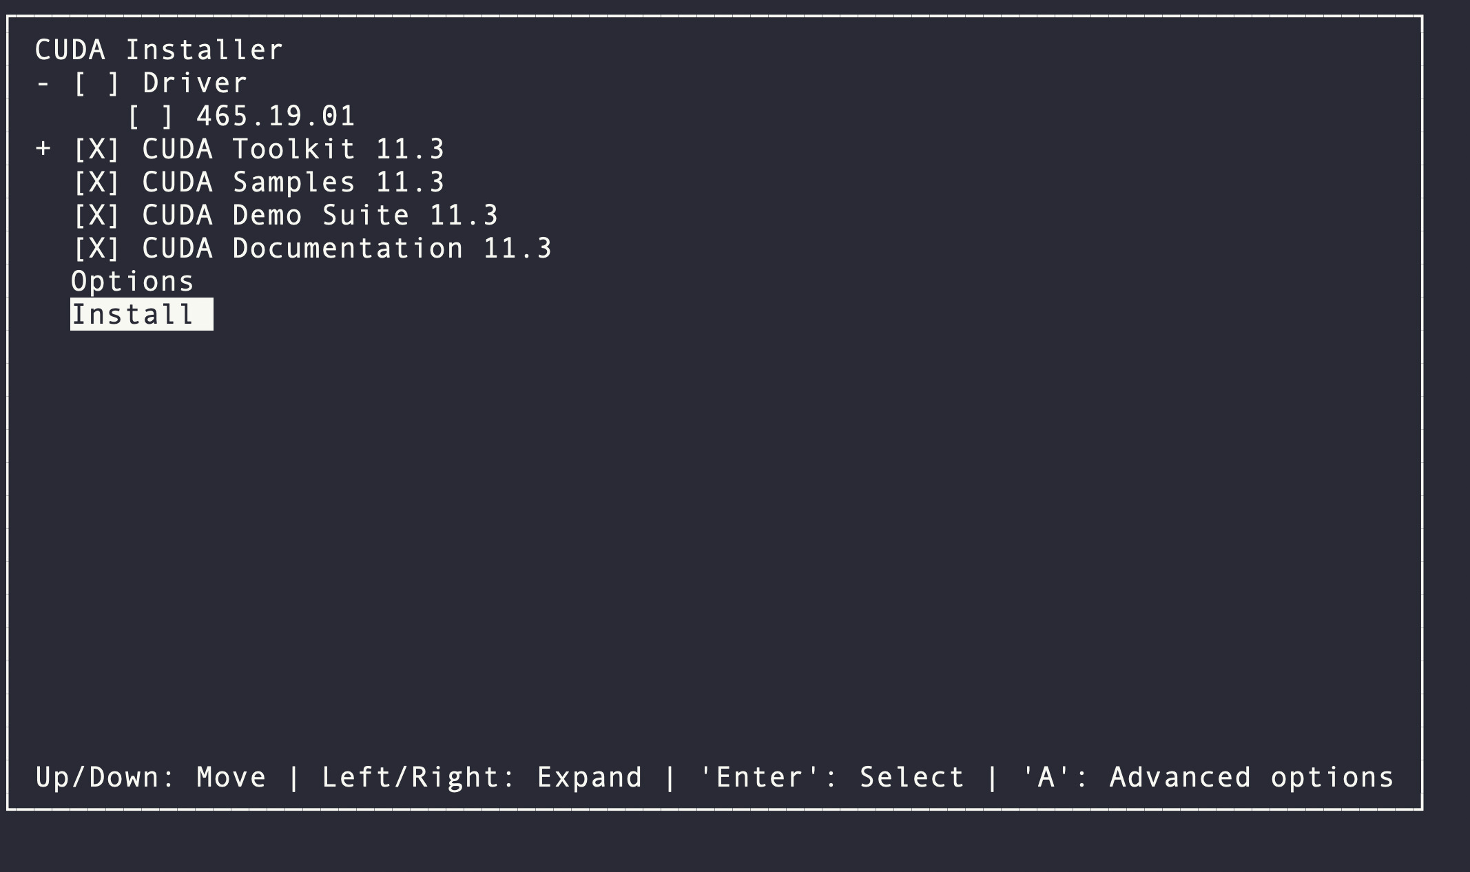Collapse the Driver section

[43, 83]
